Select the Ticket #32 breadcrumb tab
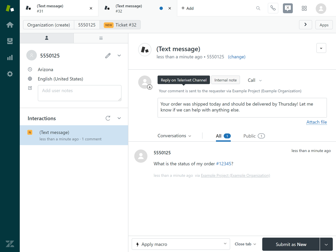Screen dimensions: 336x252 [120, 25]
